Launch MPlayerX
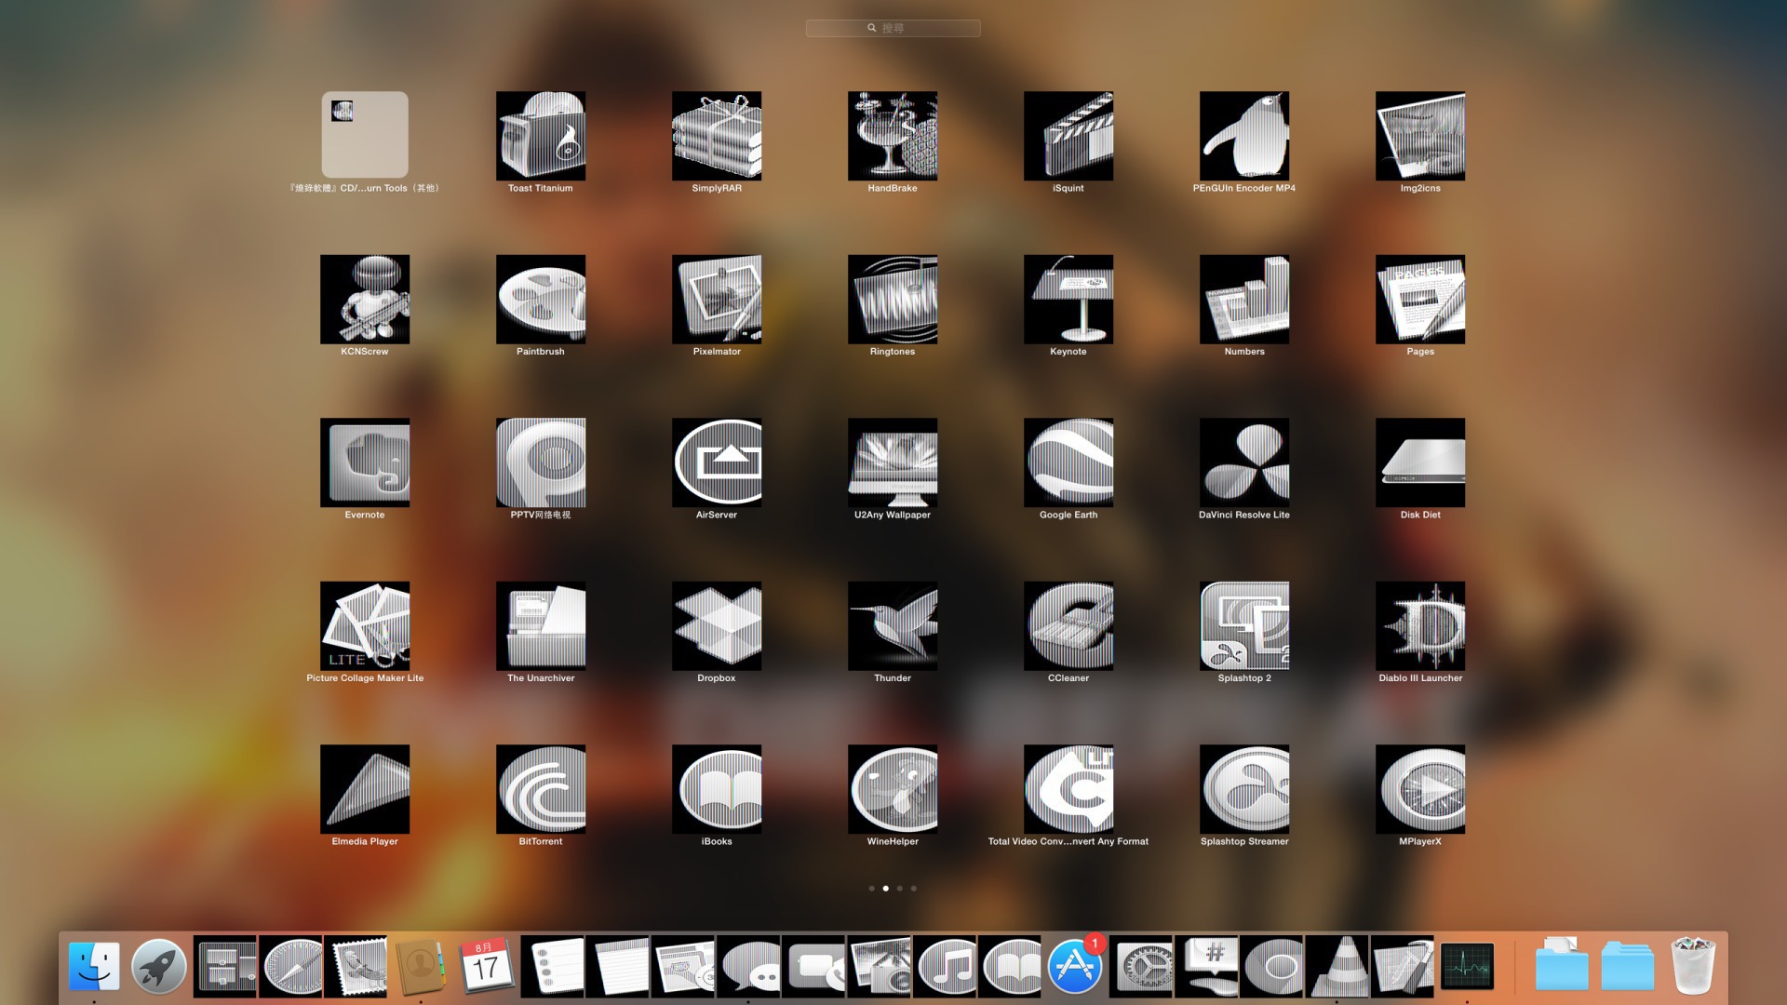1787x1005 pixels. tap(1420, 789)
